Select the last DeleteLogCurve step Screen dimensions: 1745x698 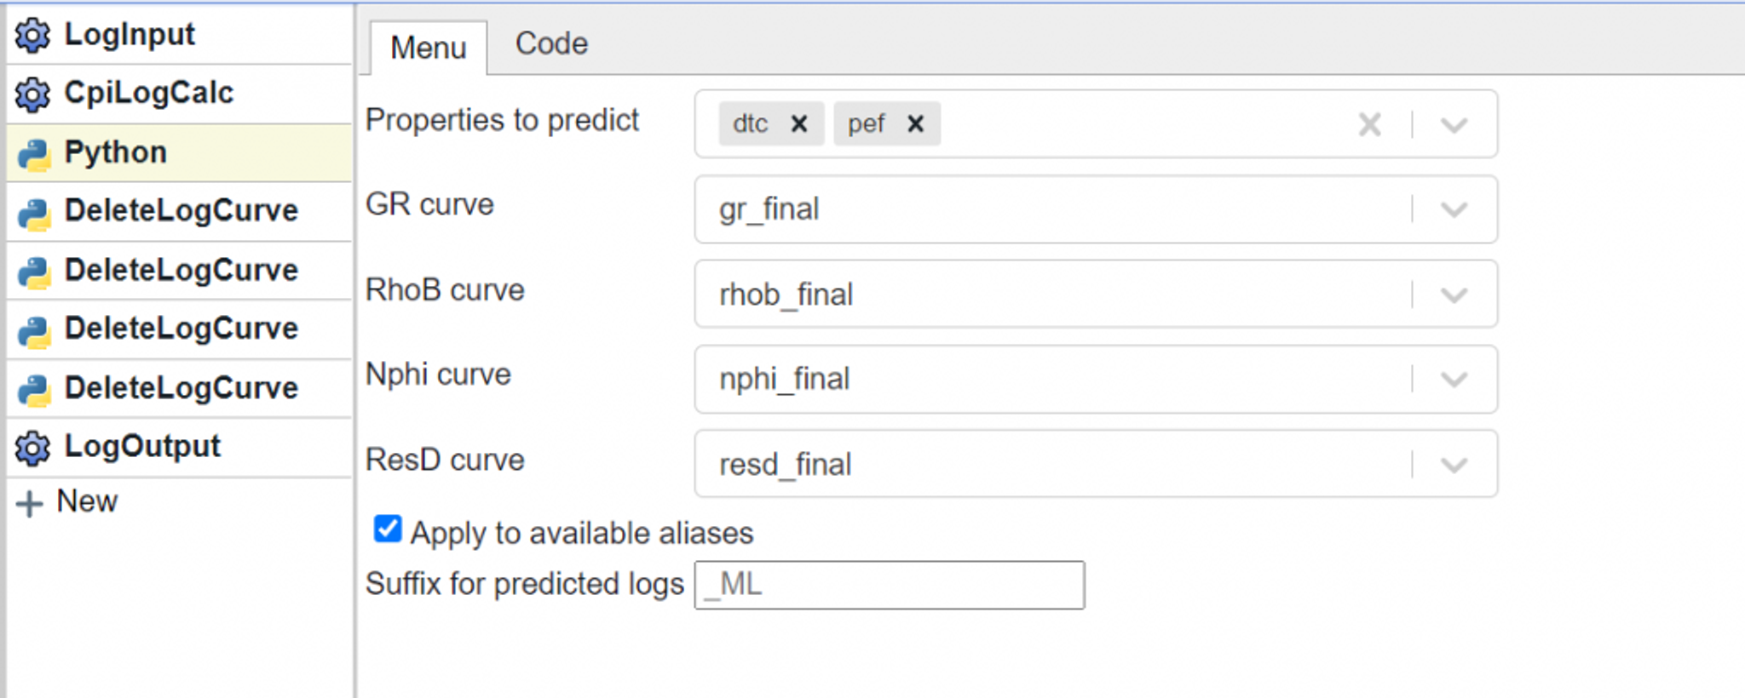click(x=181, y=388)
